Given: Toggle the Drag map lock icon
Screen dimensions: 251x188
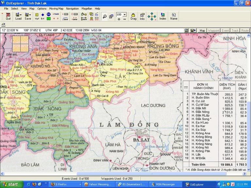Looking at the screenshot, I should click(x=133, y=16).
